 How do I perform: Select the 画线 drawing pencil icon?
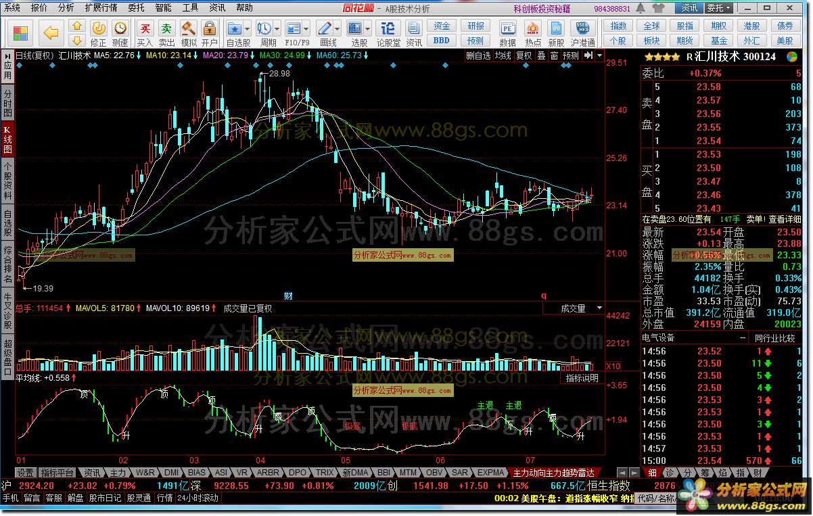325,28
